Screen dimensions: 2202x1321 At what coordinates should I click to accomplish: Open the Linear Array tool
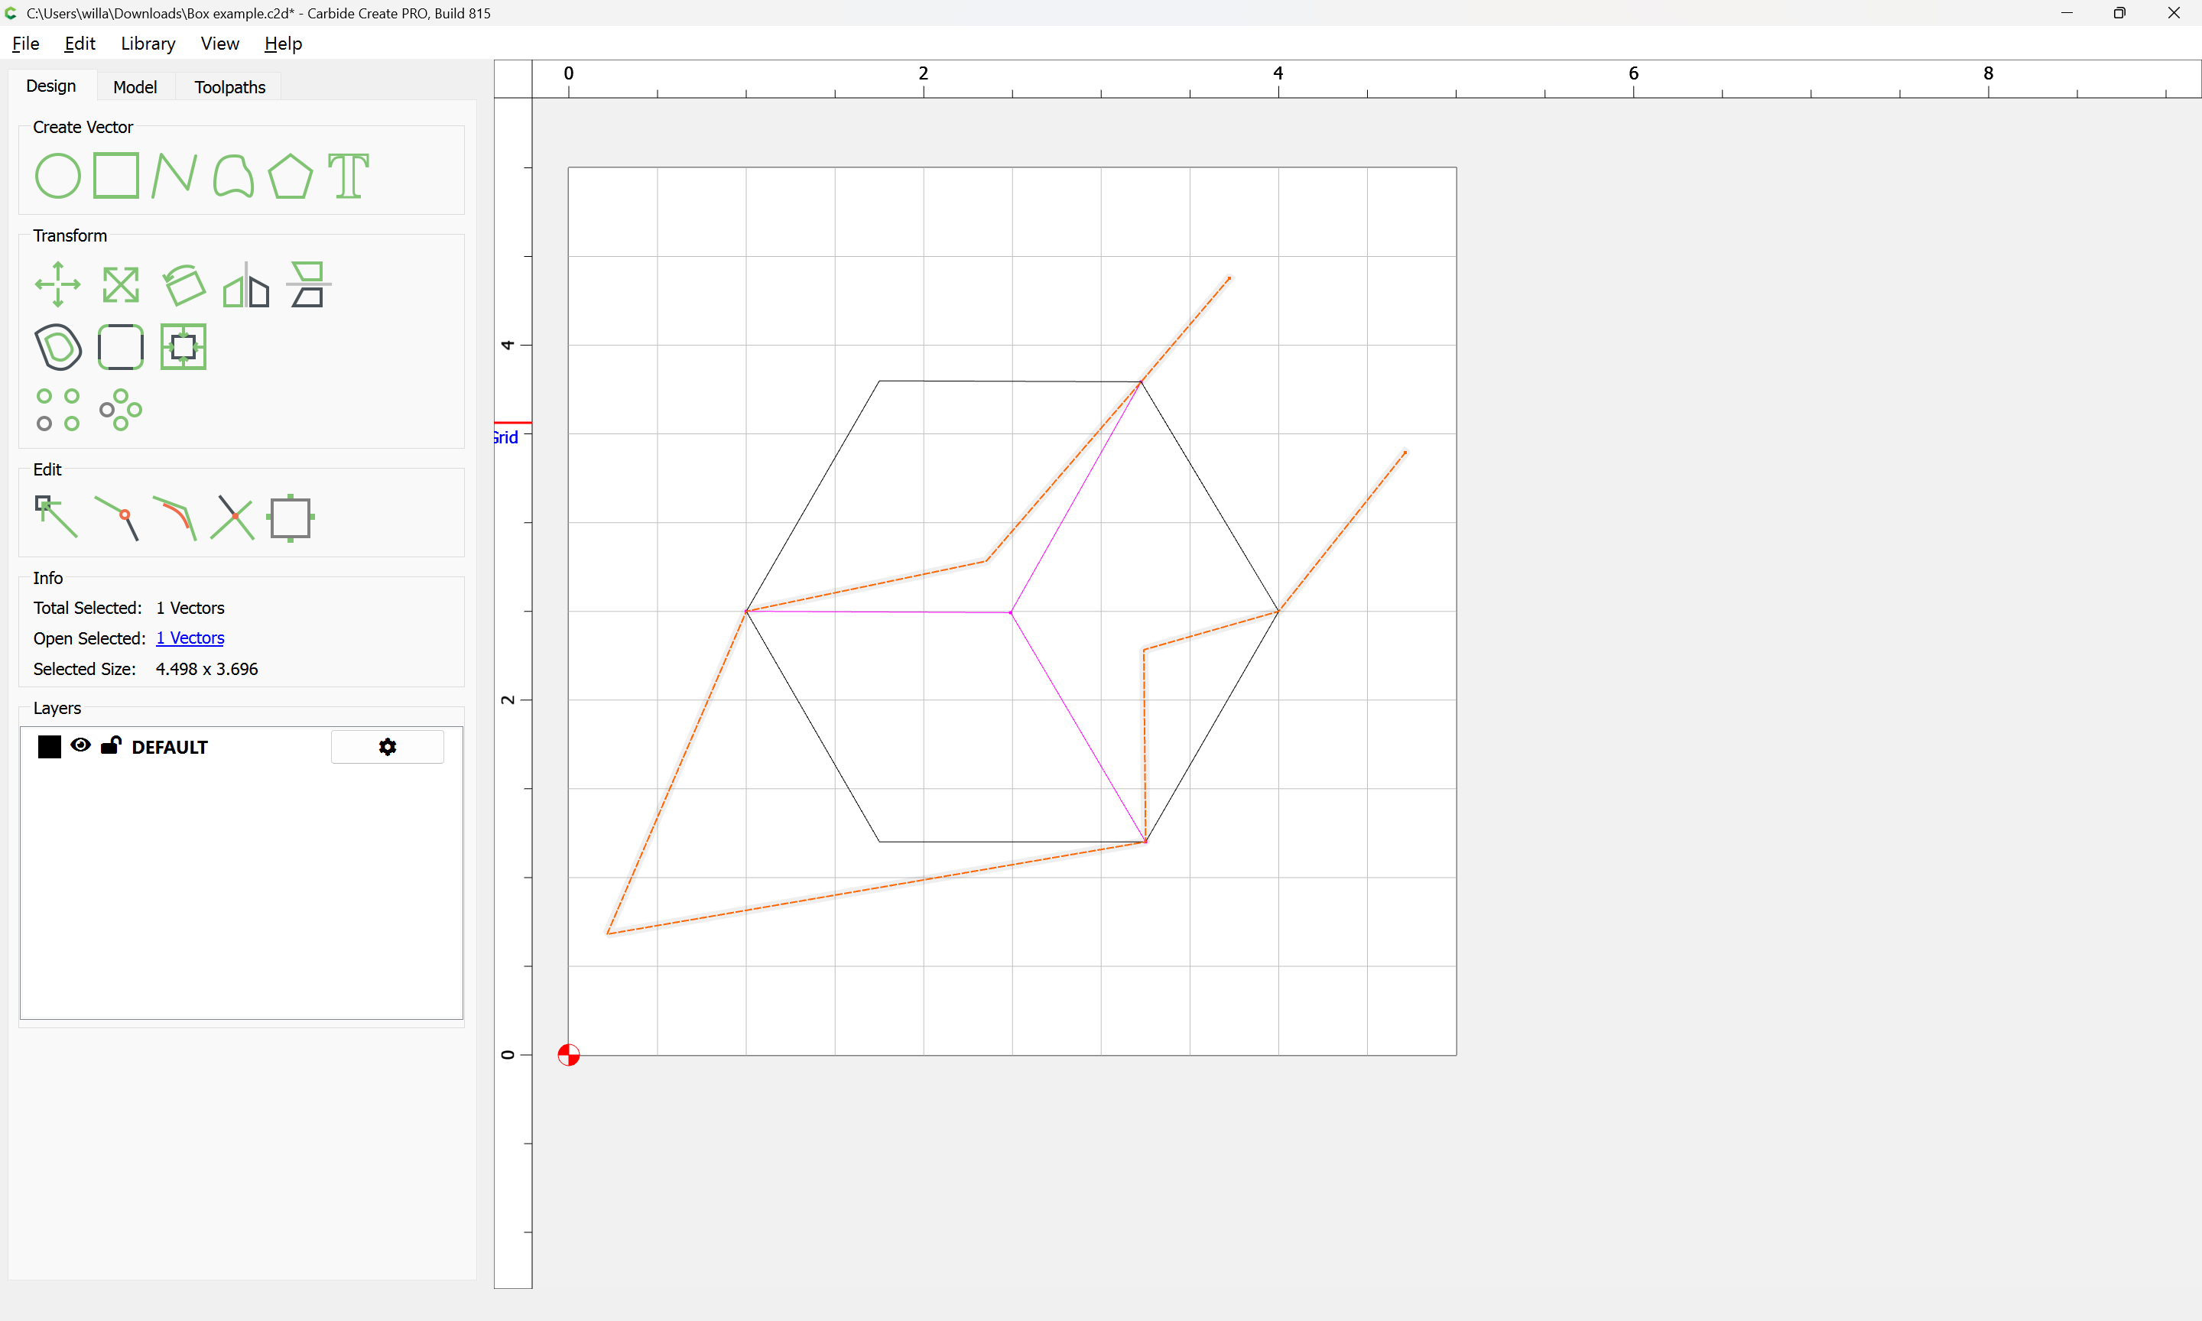pos(58,410)
